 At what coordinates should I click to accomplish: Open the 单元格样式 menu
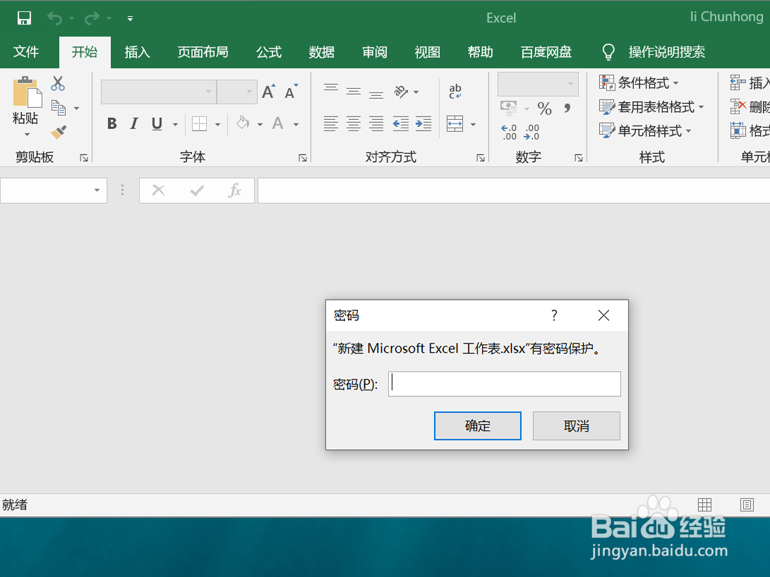pyautogui.click(x=645, y=131)
